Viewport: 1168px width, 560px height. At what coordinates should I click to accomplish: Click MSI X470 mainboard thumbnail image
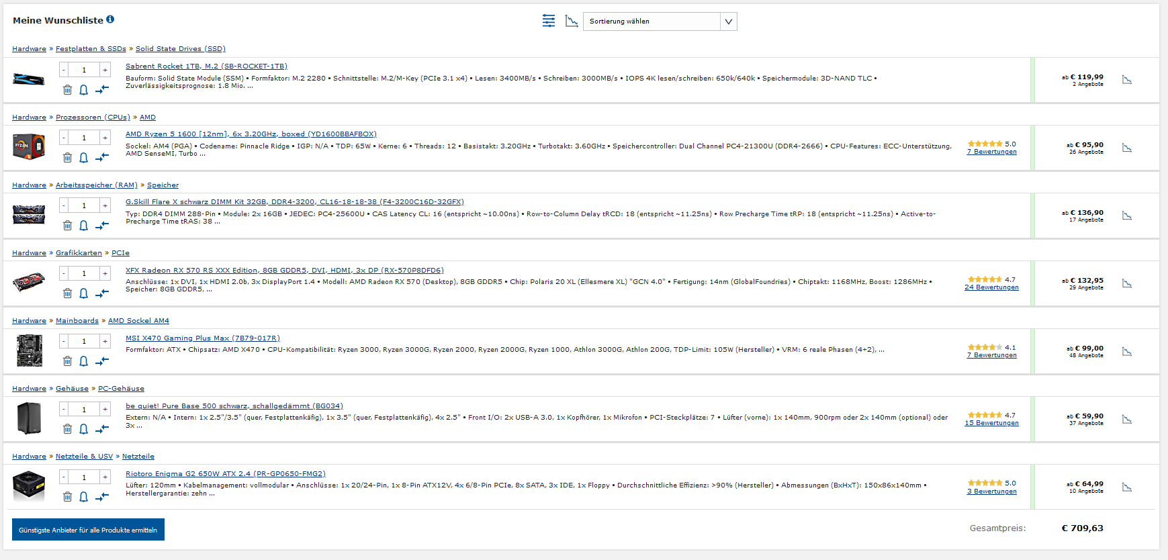click(x=29, y=351)
